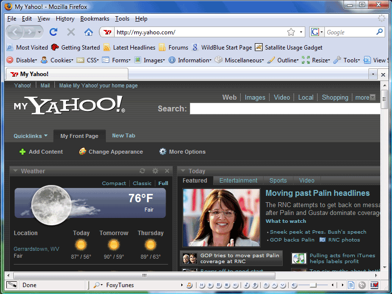Collapse the Weather module triangle
The height and width of the screenshot is (294, 392).
click(x=16, y=171)
